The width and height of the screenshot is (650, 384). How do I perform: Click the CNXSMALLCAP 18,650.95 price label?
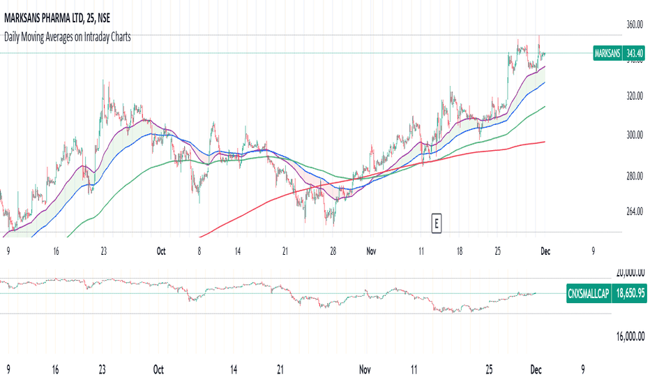pos(607,293)
